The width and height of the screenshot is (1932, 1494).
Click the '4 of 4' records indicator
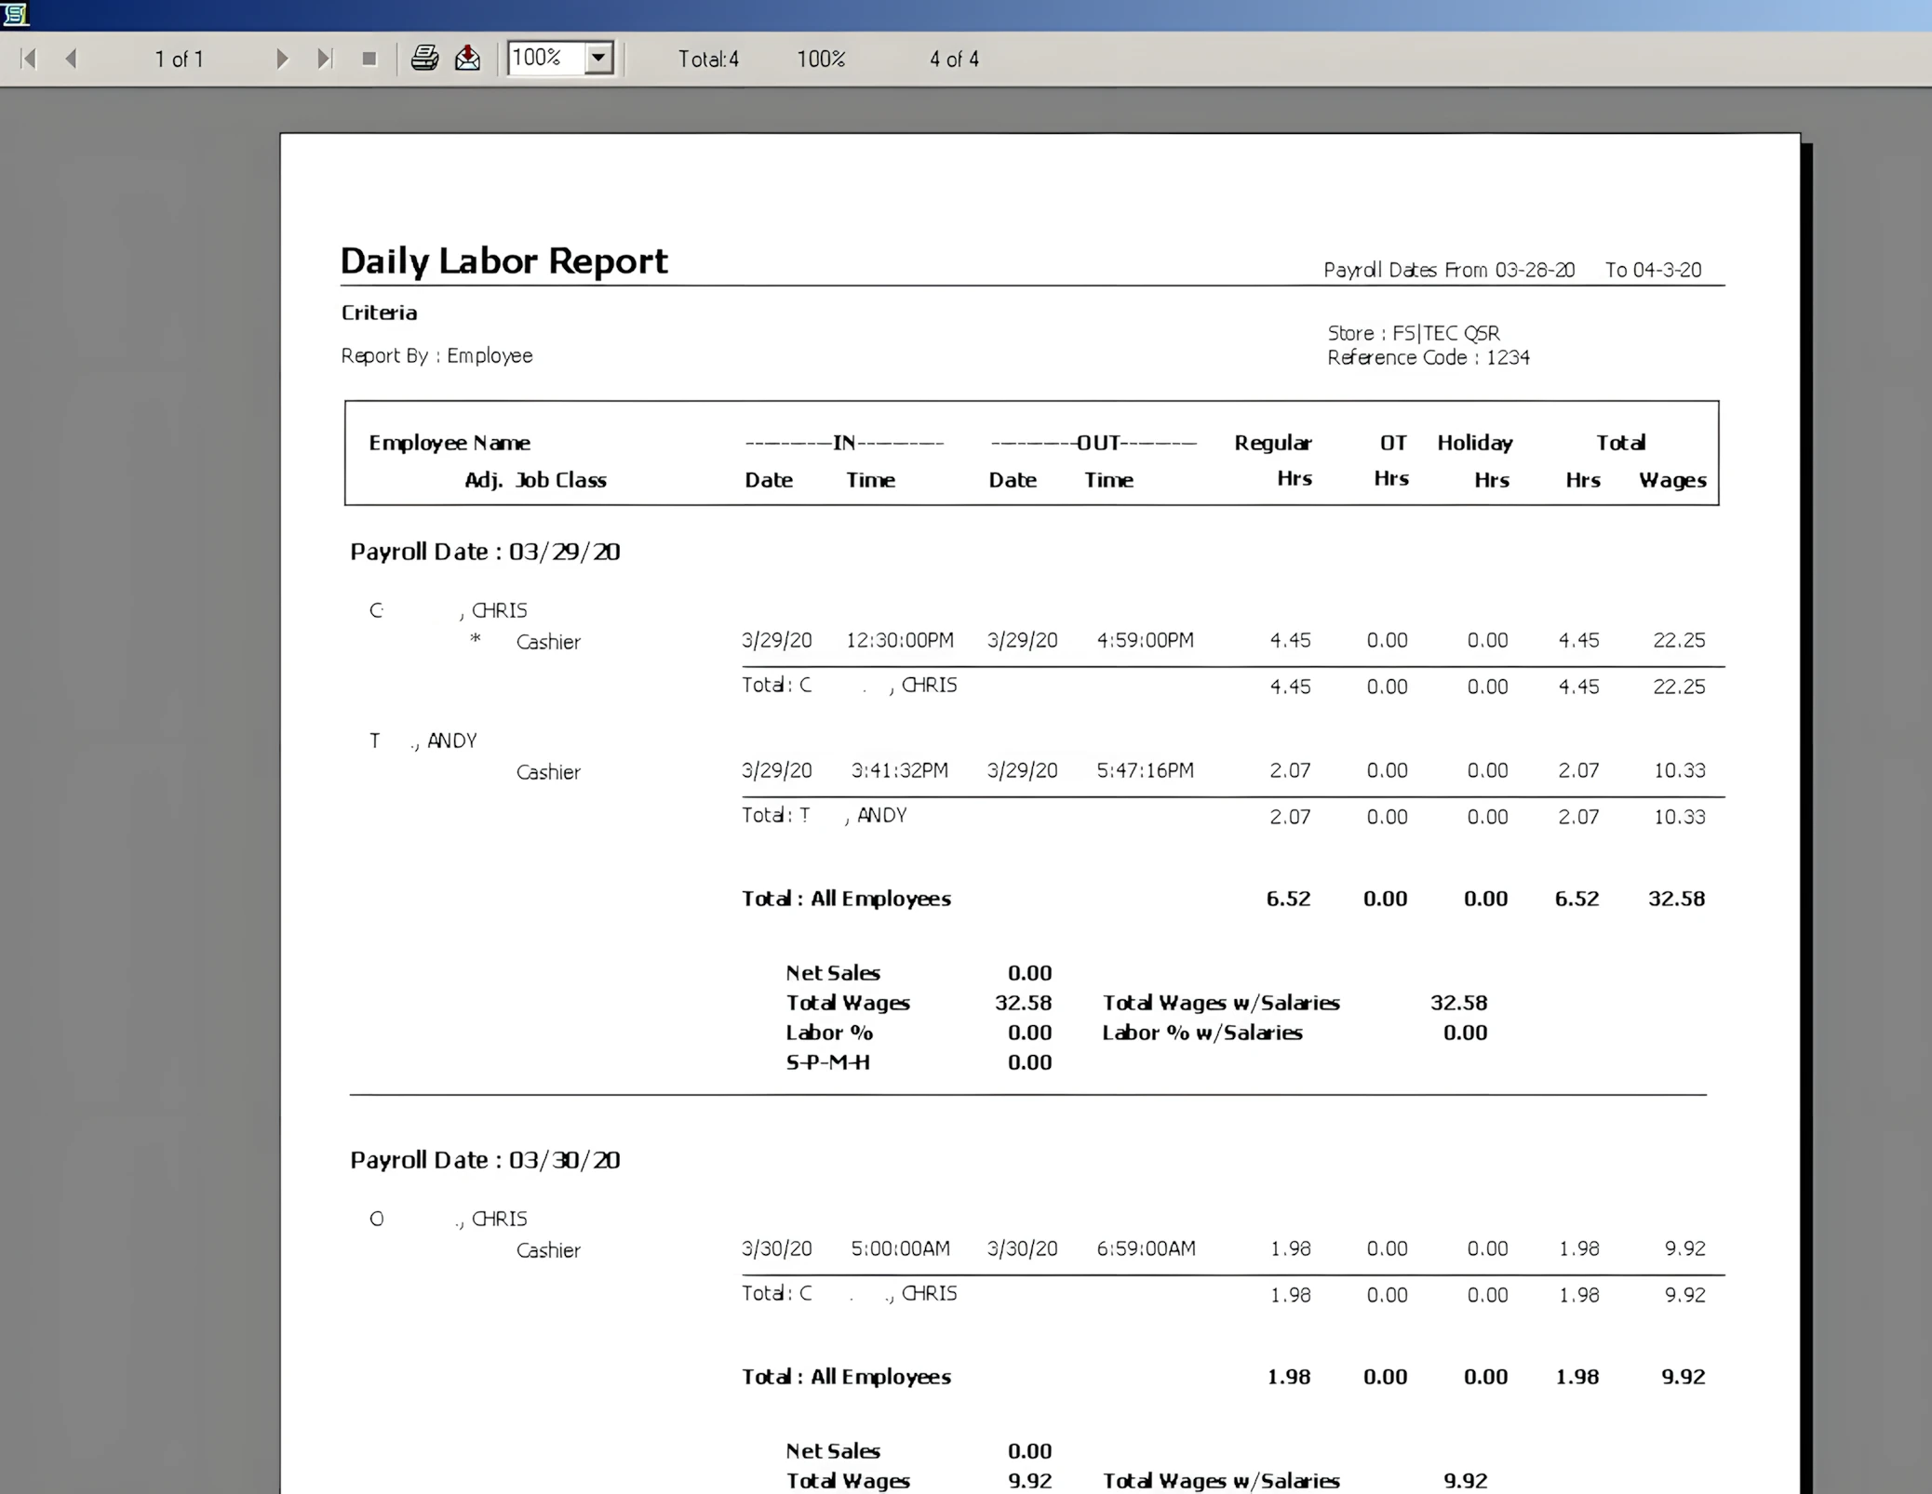click(x=954, y=60)
